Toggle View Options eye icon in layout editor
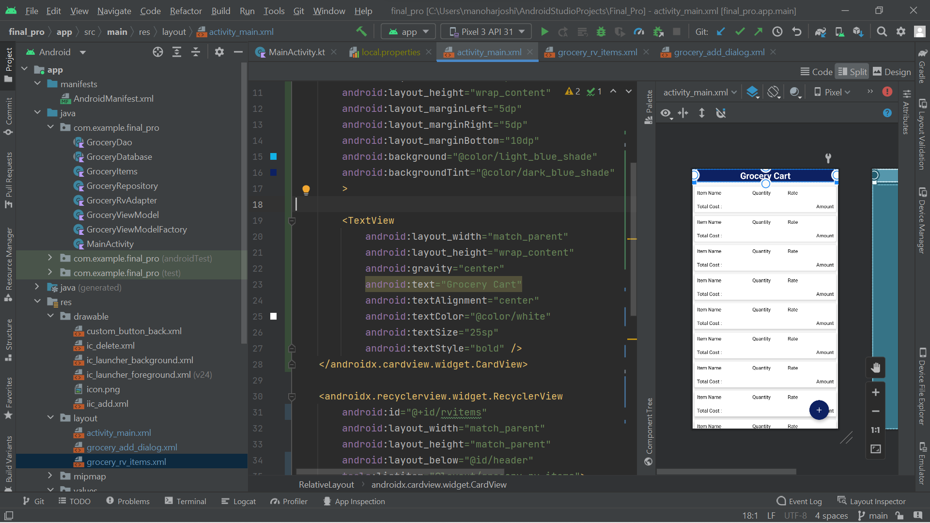Image resolution: width=930 pixels, height=523 pixels. coord(666,113)
